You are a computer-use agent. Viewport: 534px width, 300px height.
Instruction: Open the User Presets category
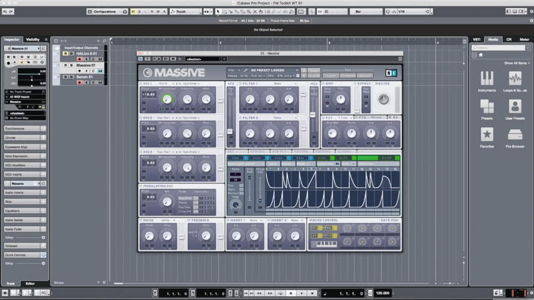(514, 110)
